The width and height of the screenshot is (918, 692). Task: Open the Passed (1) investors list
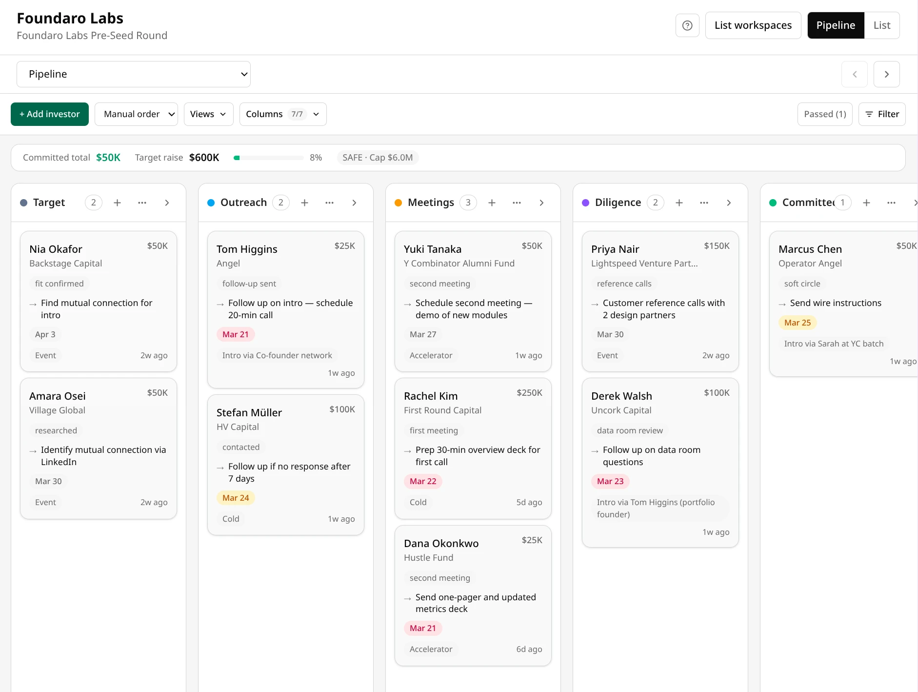tap(824, 114)
